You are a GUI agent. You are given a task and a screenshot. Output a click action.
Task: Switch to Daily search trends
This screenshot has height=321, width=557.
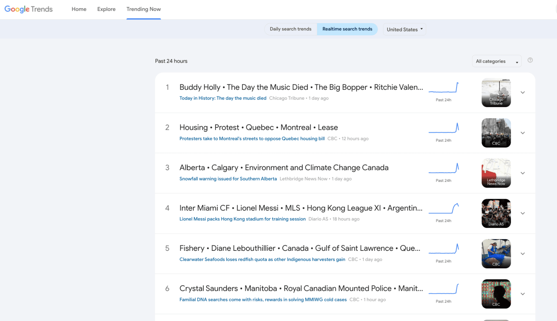[x=290, y=29]
